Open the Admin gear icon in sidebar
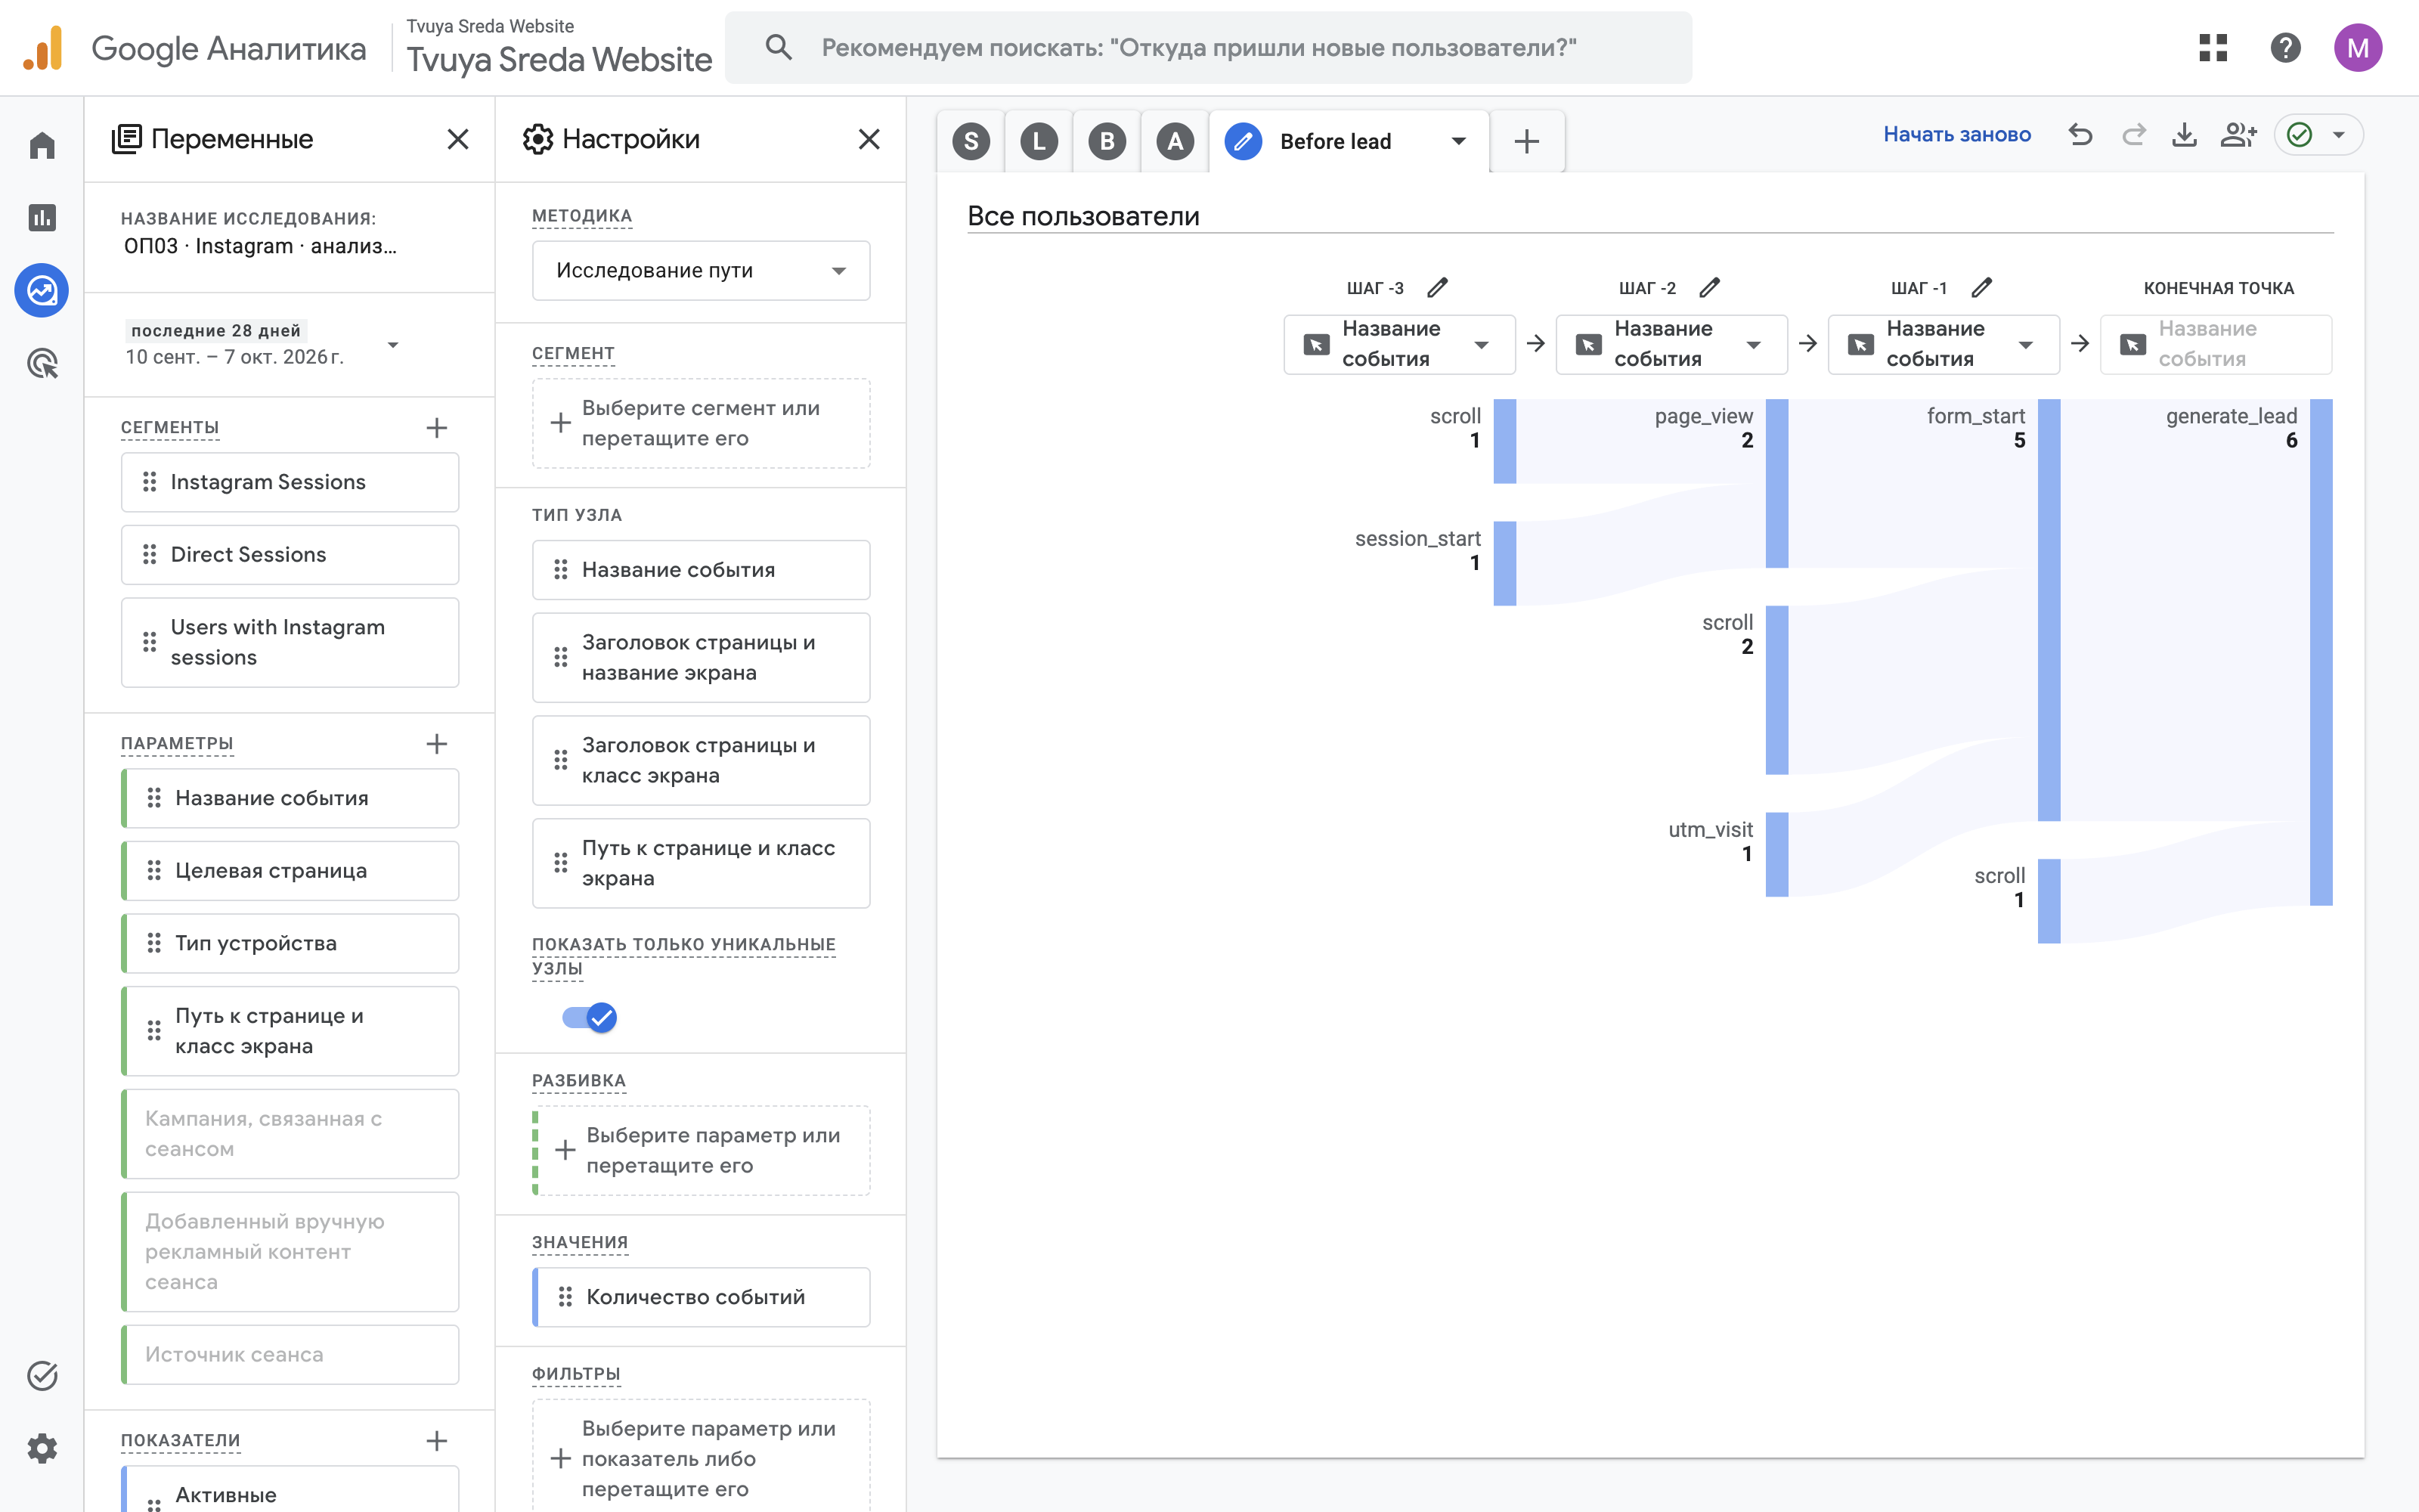 click(x=42, y=1448)
